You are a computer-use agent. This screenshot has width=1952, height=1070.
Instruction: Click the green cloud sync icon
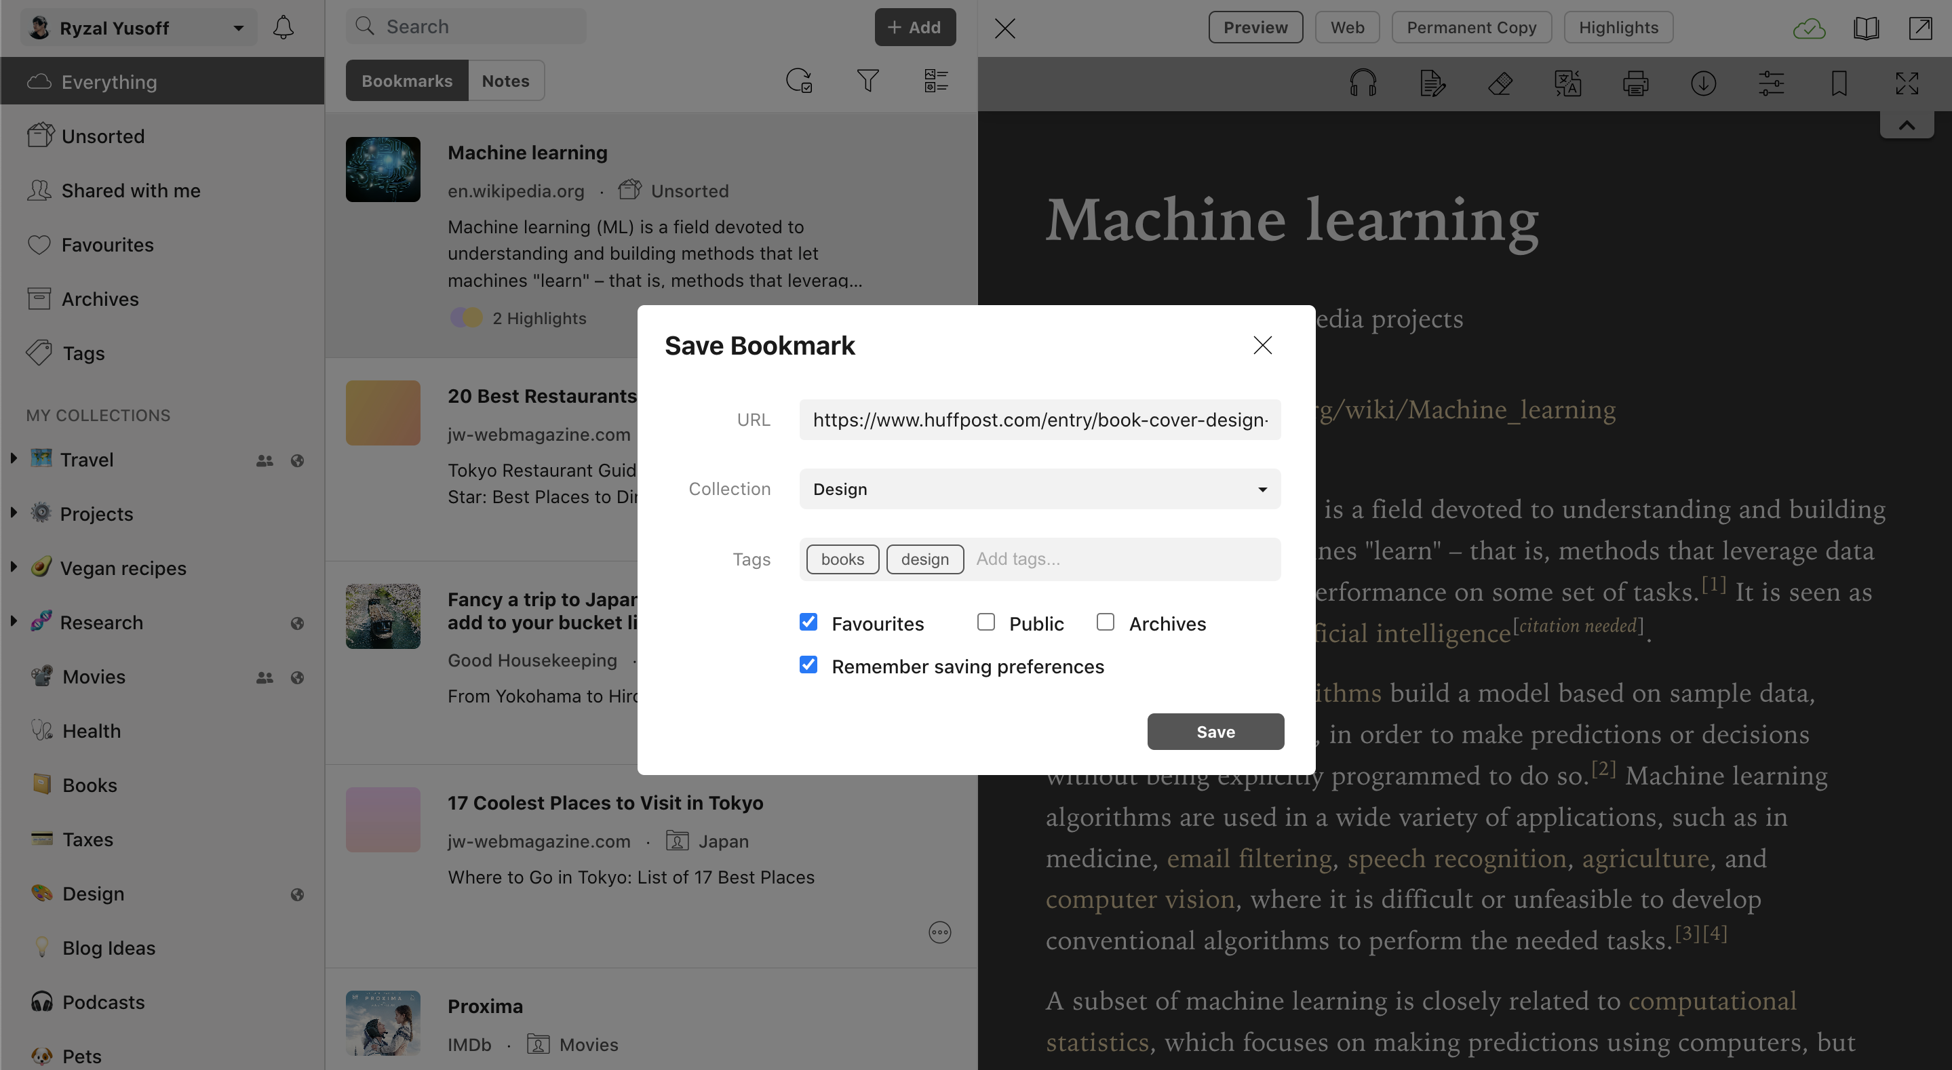tap(1809, 28)
